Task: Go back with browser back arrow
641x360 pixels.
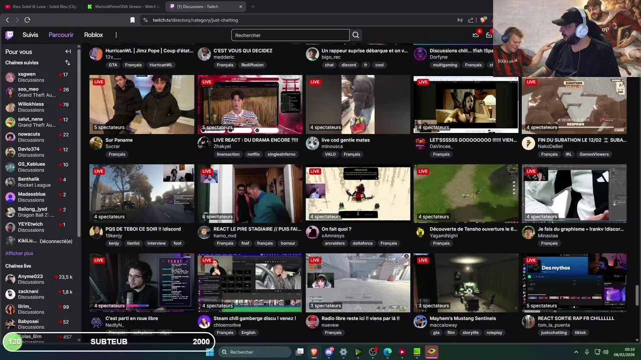Action: 8,20
